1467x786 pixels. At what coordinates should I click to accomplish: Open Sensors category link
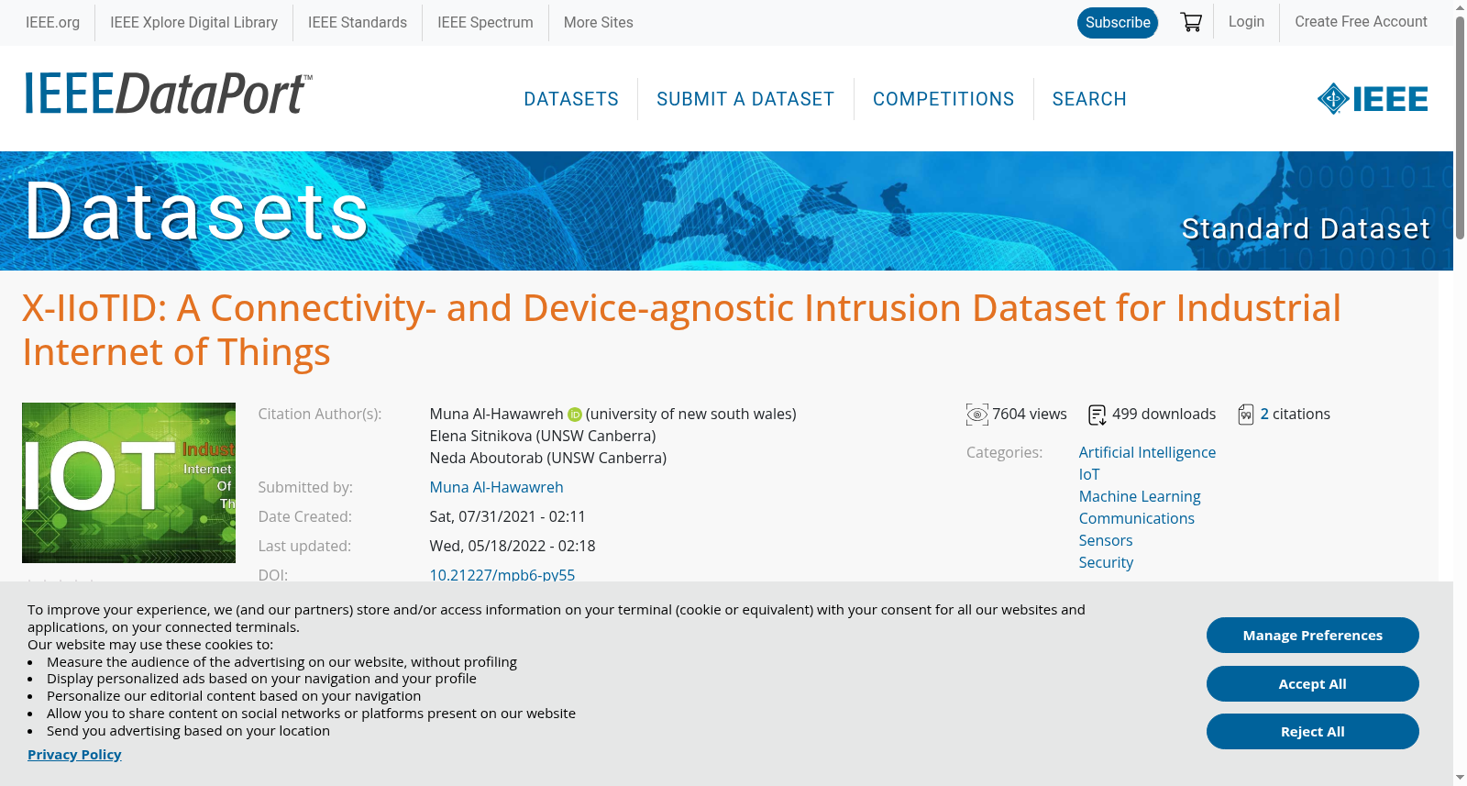(1106, 541)
